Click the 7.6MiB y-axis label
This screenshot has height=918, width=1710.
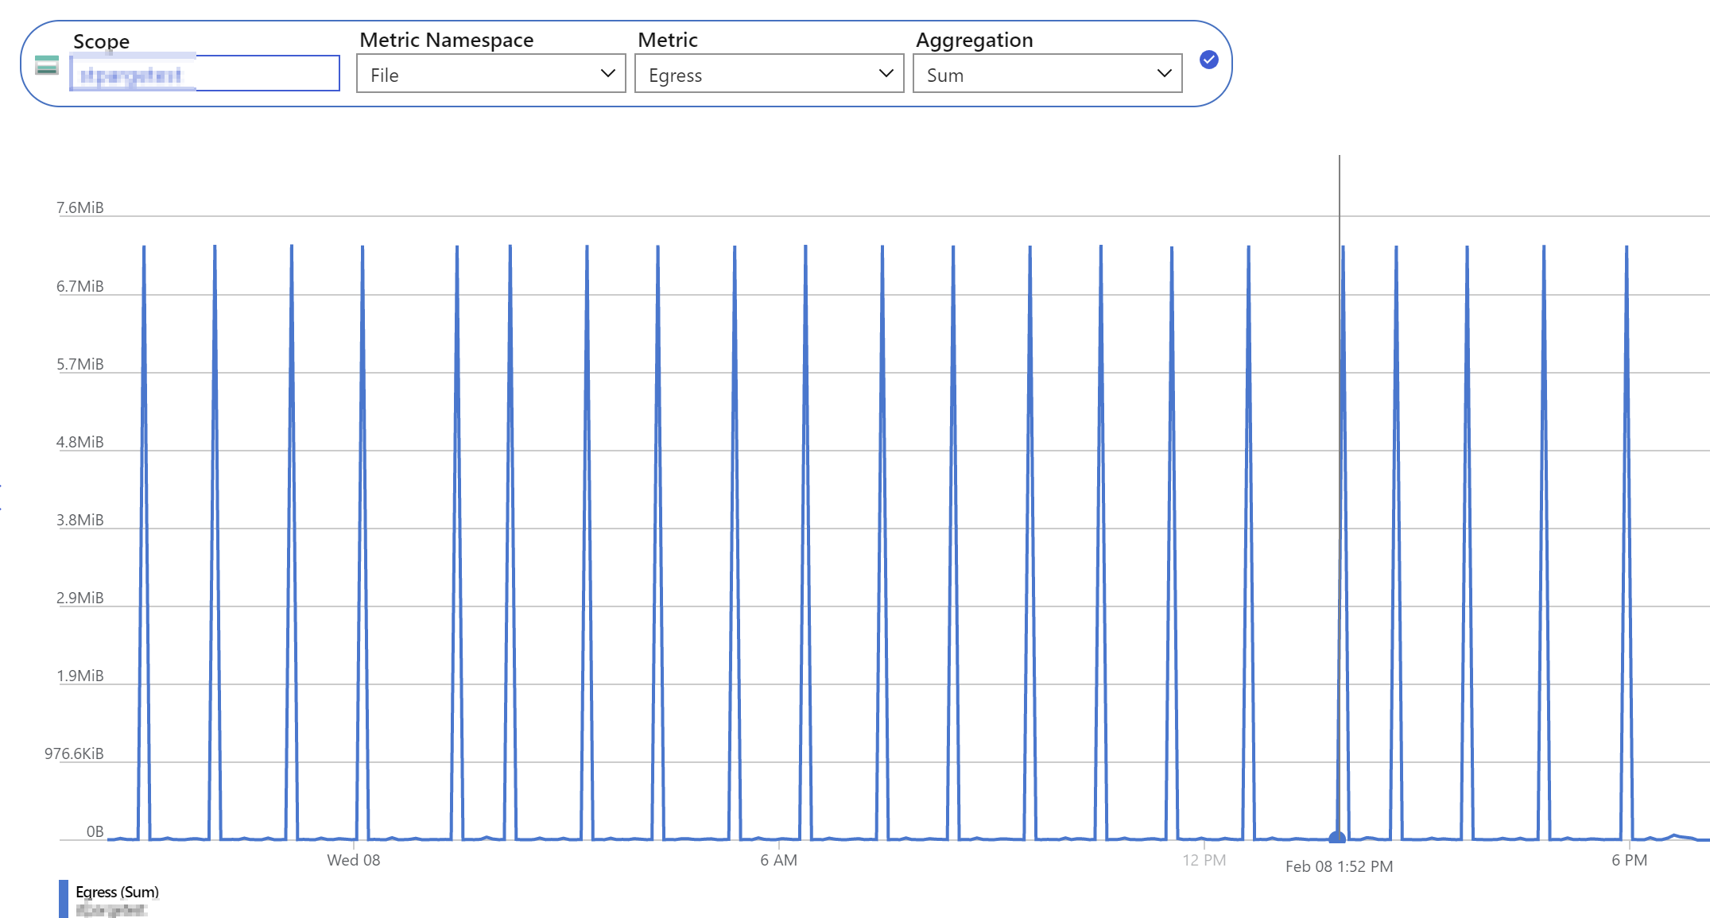pyautogui.click(x=80, y=207)
